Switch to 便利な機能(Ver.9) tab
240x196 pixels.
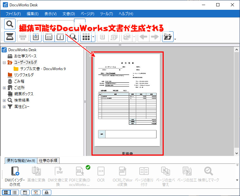click(x=21, y=161)
